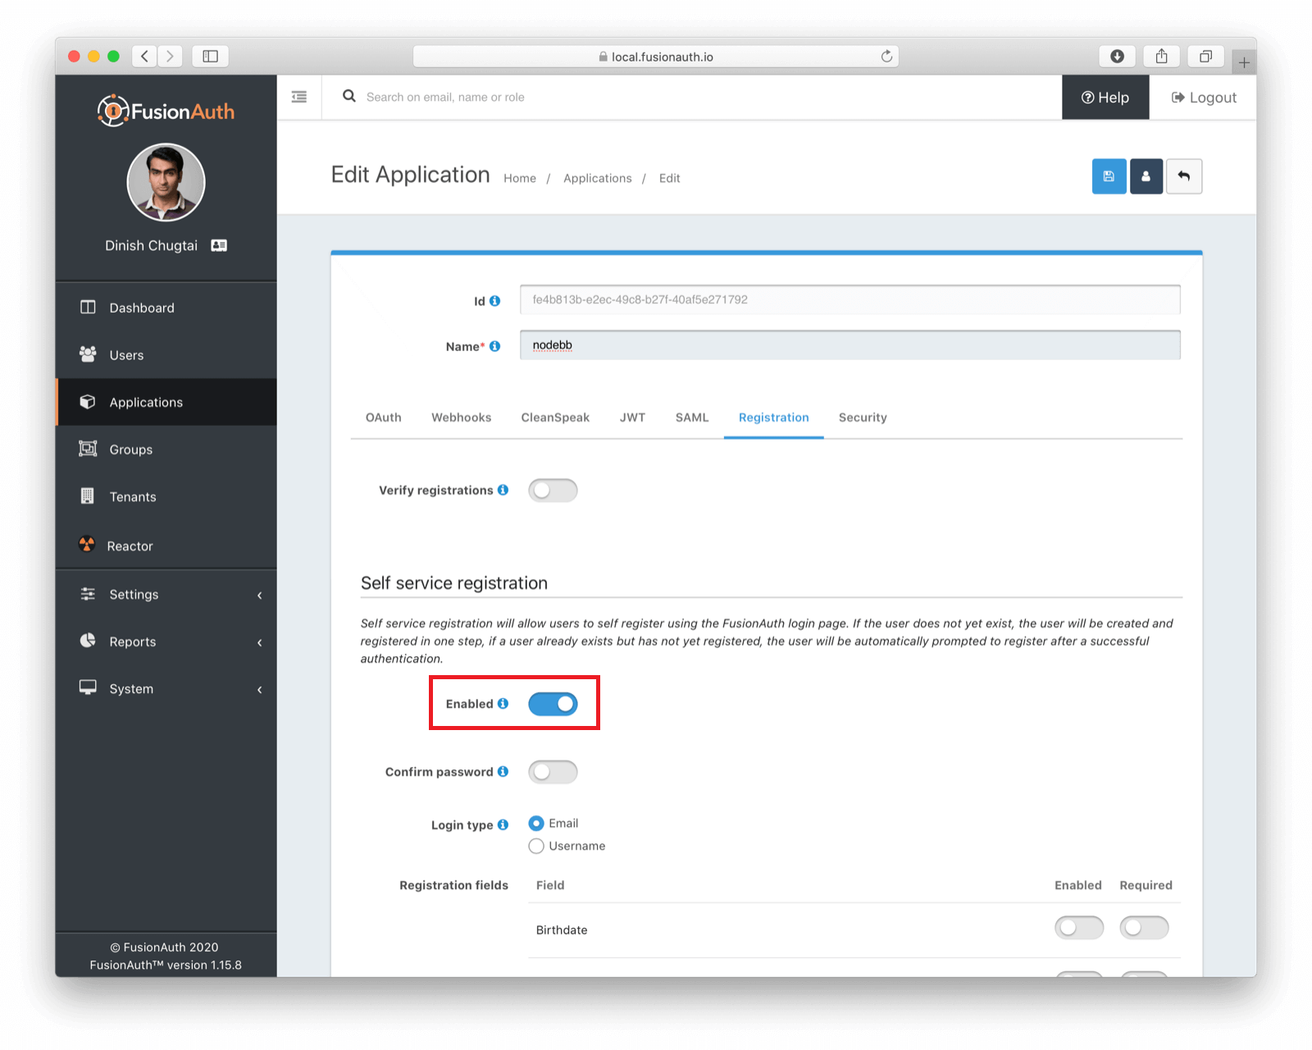Expand the Settings sidebar menu
Image resolution: width=1312 pixels, height=1050 pixels.
tap(166, 594)
